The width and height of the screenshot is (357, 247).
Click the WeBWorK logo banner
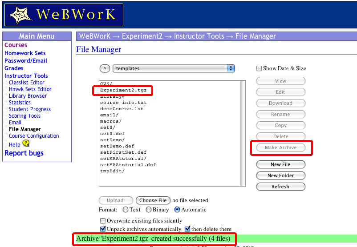64,15
